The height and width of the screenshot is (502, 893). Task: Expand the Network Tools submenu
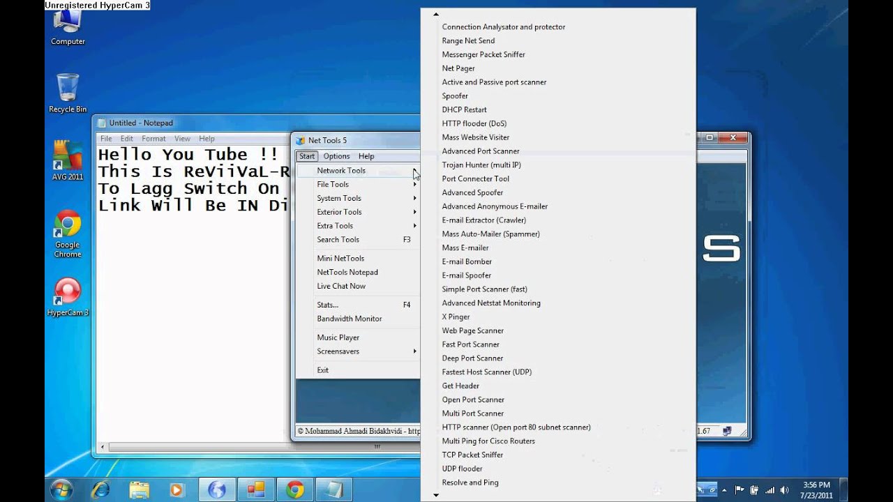coord(358,170)
